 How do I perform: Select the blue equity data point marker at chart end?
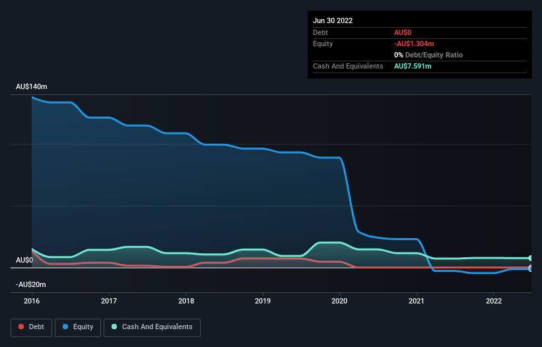[531, 269]
